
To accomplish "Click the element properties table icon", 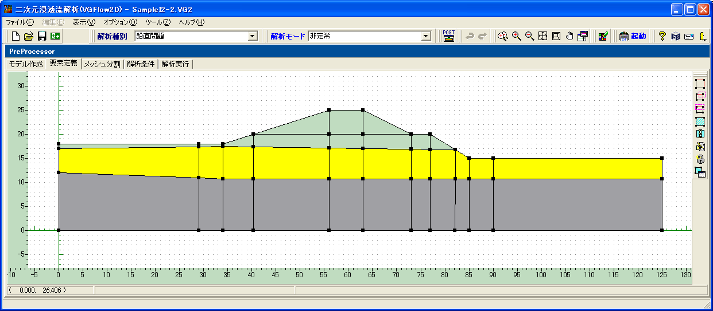I will click(700, 171).
